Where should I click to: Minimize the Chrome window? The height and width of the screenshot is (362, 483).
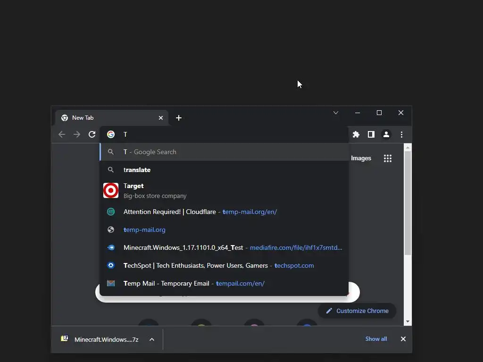358,113
